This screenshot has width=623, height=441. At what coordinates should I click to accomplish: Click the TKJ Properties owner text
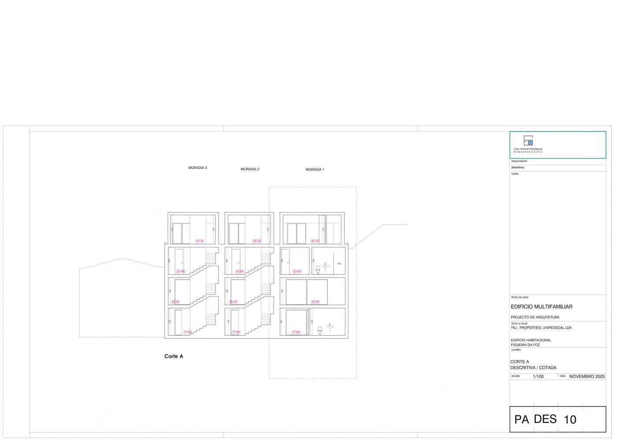click(541, 328)
